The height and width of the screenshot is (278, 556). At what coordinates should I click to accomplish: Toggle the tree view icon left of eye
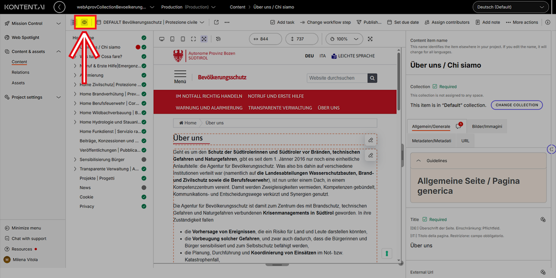pos(73,22)
